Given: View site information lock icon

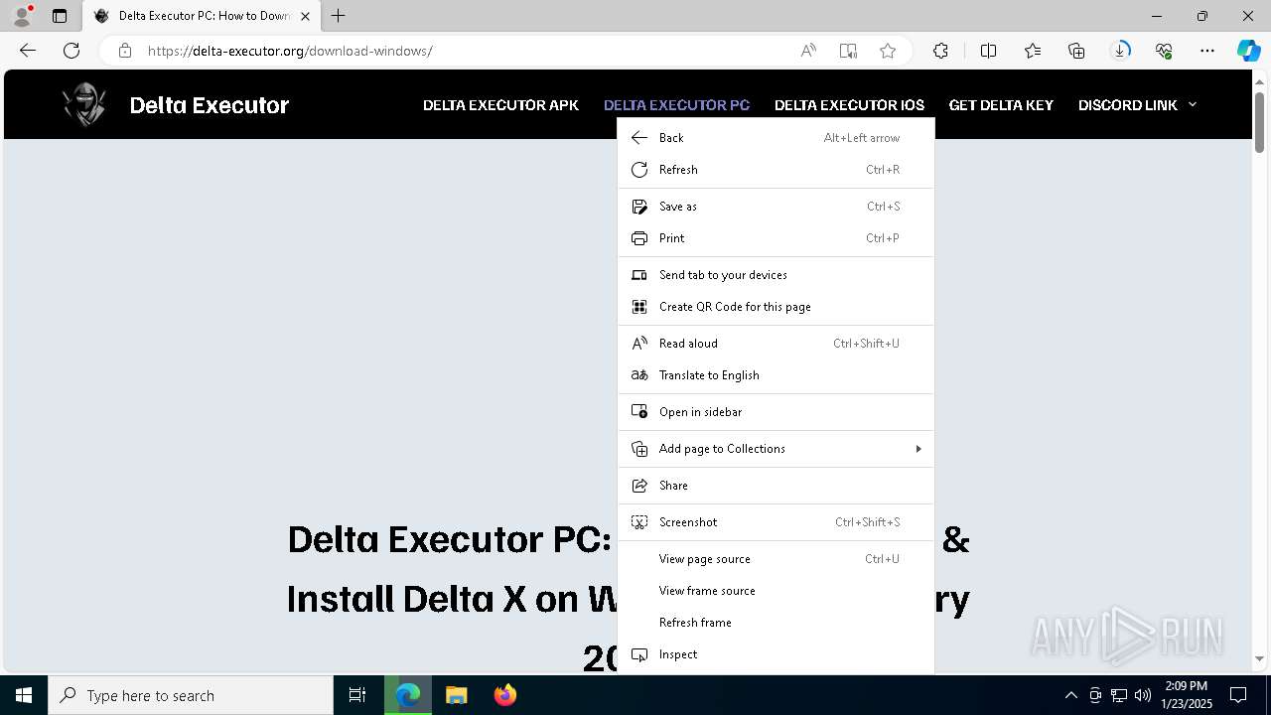Looking at the screenshot, I should (125, 51).
